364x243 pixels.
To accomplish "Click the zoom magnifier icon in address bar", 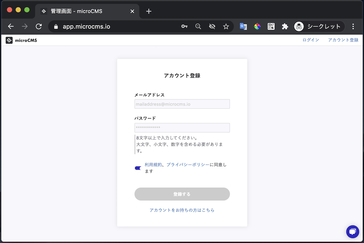I will (x=198, y=26).
